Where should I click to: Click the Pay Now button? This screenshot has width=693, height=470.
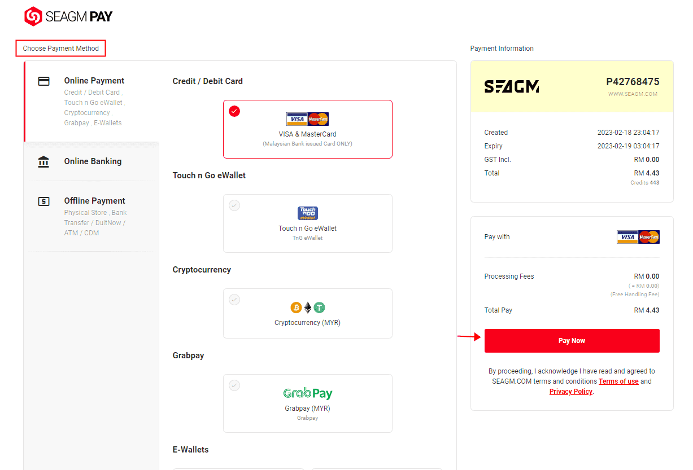(572, 340)
